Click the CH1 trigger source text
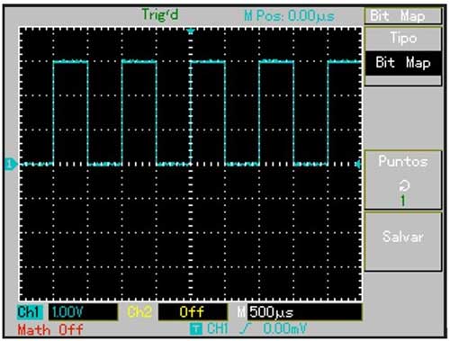The image size is (450, 341). coord(218,329)
